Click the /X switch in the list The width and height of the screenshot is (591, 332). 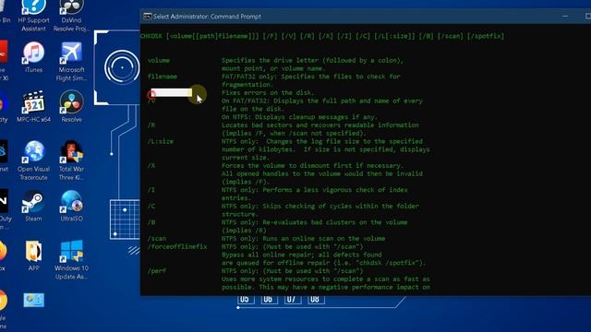[151, 166]
